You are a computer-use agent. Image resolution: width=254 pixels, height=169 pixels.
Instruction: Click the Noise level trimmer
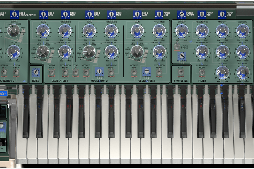pyautogui.click(x=36, y=72)
